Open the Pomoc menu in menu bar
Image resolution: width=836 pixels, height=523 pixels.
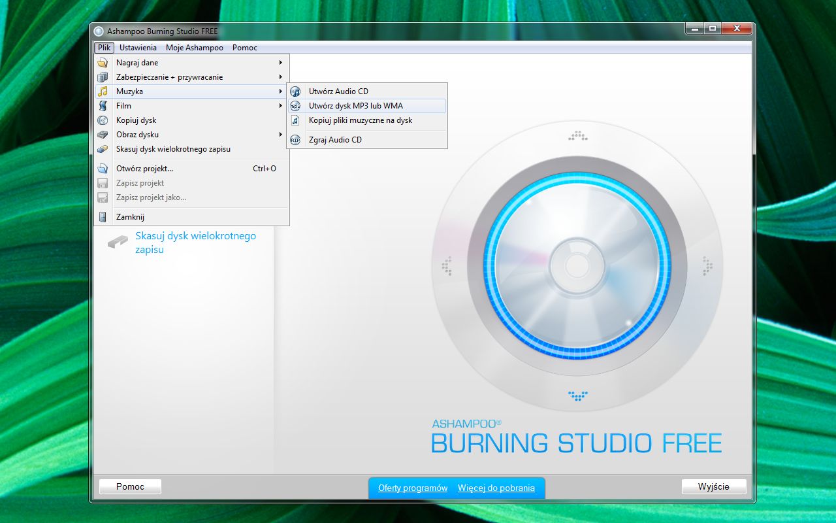(x=245, y=48)
